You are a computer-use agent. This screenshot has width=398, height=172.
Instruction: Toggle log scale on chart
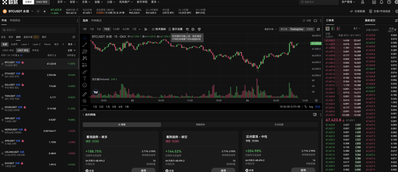[311, 107]
